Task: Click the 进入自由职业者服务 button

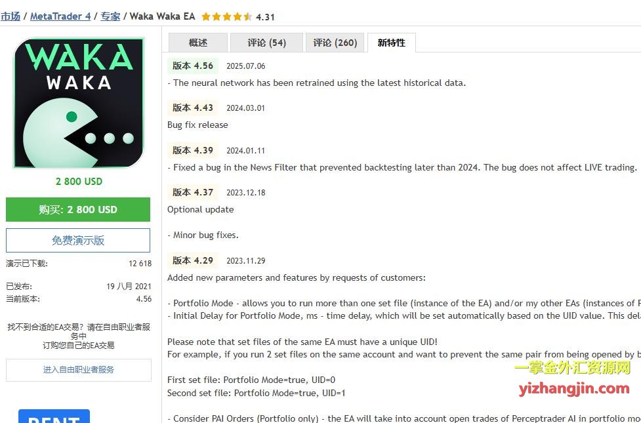Action: pyautogui.click(x=78, y=370)
